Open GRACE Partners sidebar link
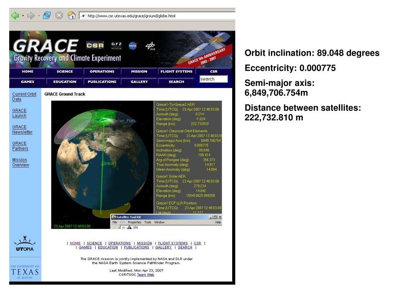393x295 pixels. click(20, 146)
